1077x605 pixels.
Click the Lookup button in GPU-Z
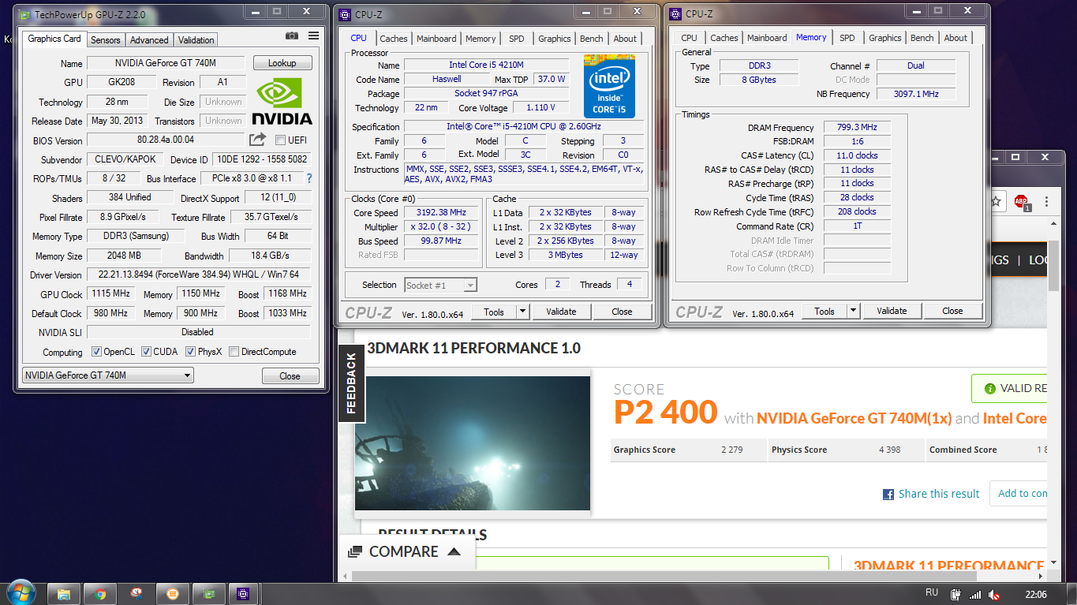click(282, 63)
